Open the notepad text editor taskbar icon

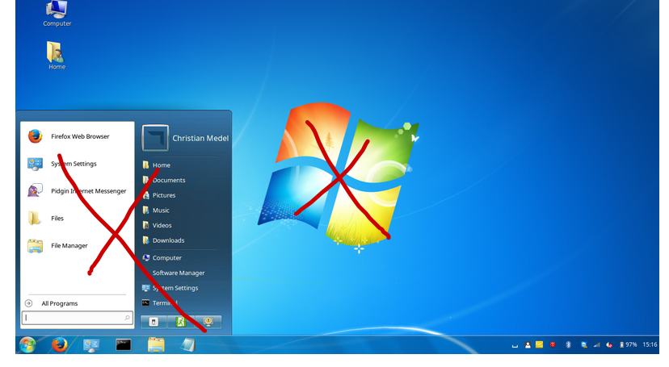coord(187,345)
